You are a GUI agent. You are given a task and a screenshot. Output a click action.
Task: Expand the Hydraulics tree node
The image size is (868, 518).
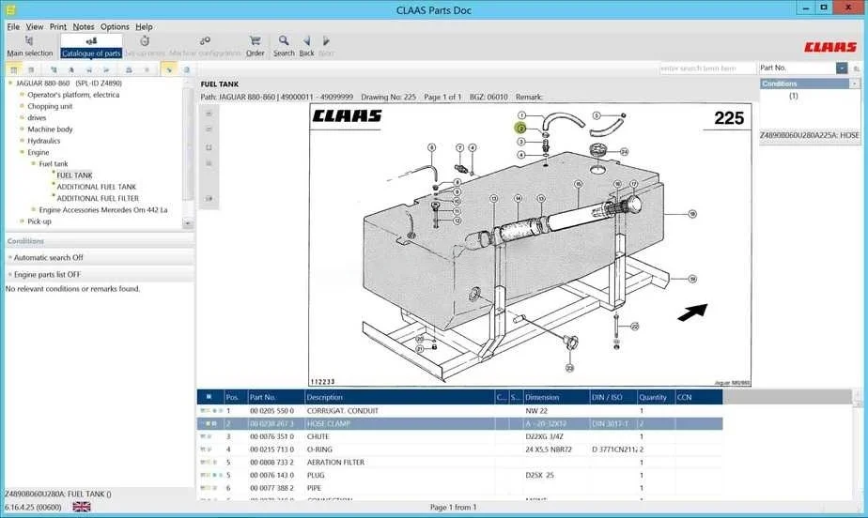[x=23, y=141]
